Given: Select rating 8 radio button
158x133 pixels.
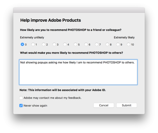Looking at the screenshot, I should (107, 44).
